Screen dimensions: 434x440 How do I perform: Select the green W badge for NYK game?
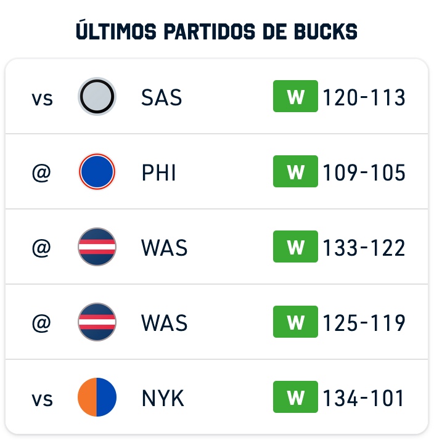pos(295,397)
